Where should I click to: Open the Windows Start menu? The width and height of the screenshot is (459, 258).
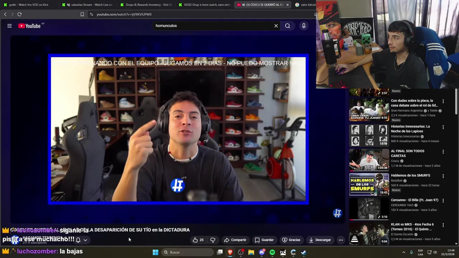[x=155, y=252]
